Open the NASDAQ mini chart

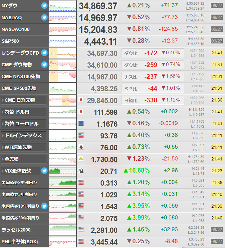coord(63,18)
